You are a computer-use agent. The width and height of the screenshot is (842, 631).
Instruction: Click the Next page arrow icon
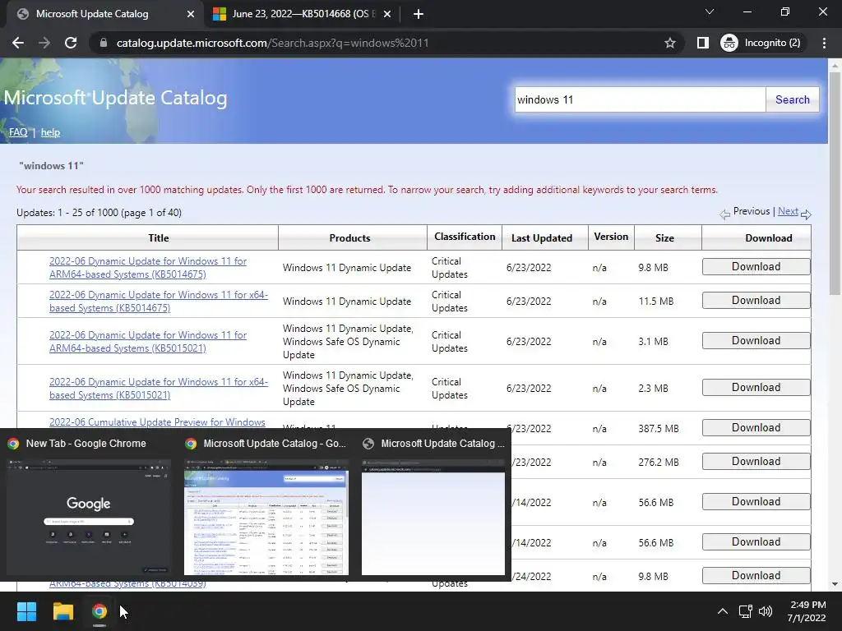pos(806,214)
